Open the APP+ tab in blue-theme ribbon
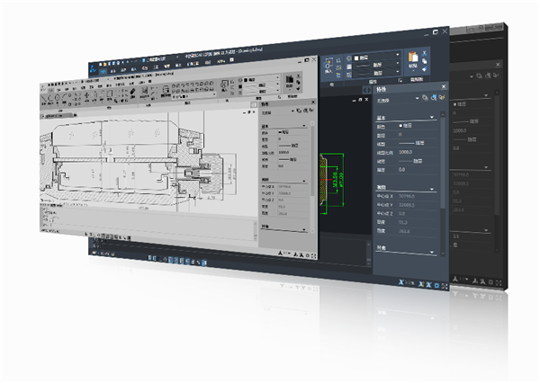This screenshot has width=540, height=383. (x=220, y=61)
